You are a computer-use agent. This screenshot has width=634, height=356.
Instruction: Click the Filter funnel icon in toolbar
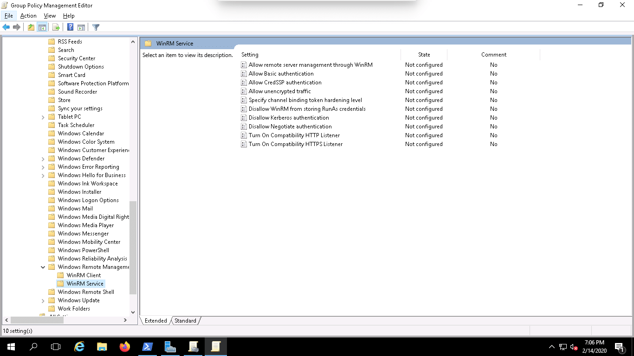tap(96, 27)
